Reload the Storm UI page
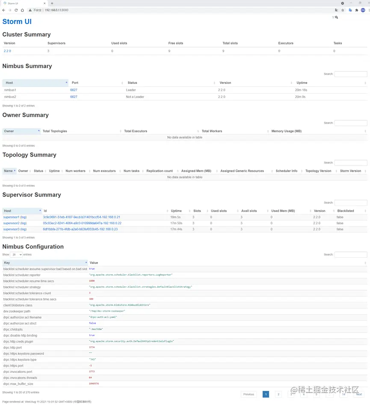The image size is (370, 405). pyautogui.click(x=16, y=10)
